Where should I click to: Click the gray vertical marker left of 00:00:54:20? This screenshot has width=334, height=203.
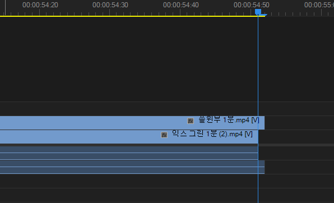point(6,8)
